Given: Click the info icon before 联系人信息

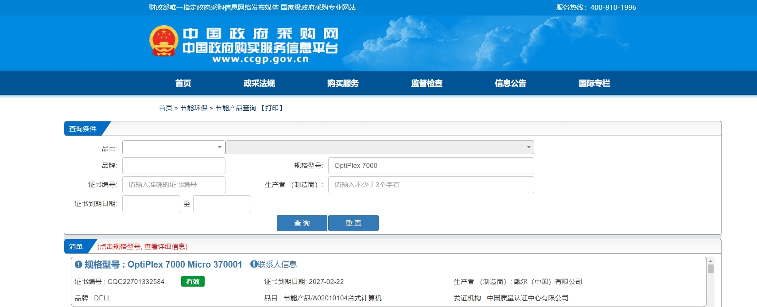Looking at the screenshot, I should [x=254, y=264].
